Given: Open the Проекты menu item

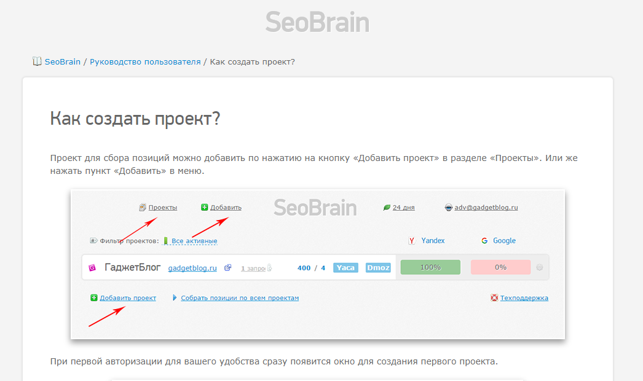Looking at the screenshot, I should 162,208.
